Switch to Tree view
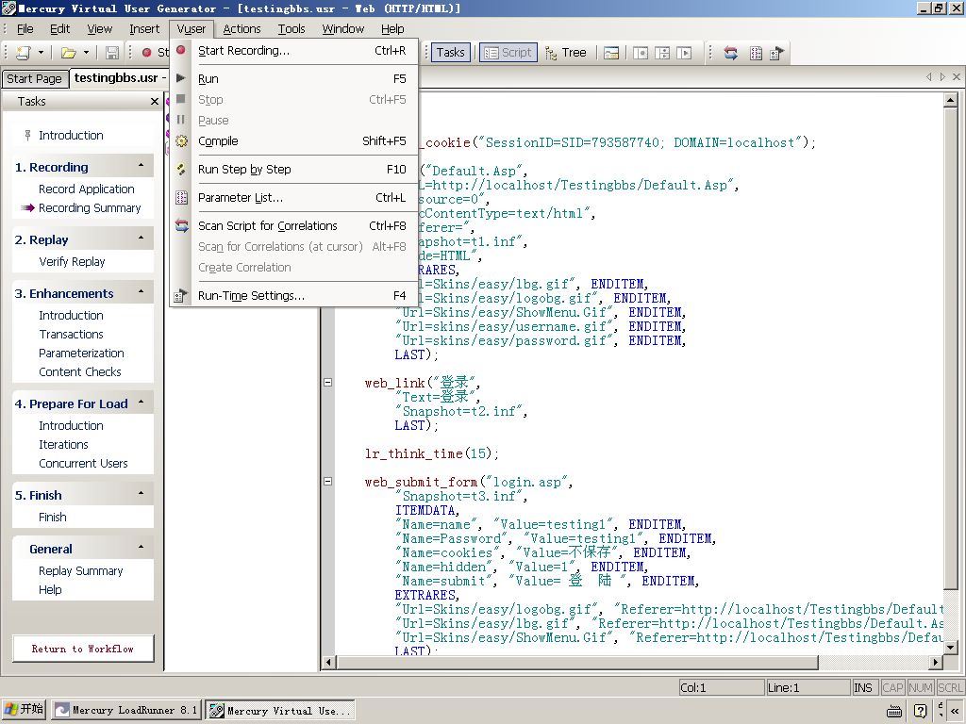This screenshot has height=724, width=966. (x=566, y=53)
